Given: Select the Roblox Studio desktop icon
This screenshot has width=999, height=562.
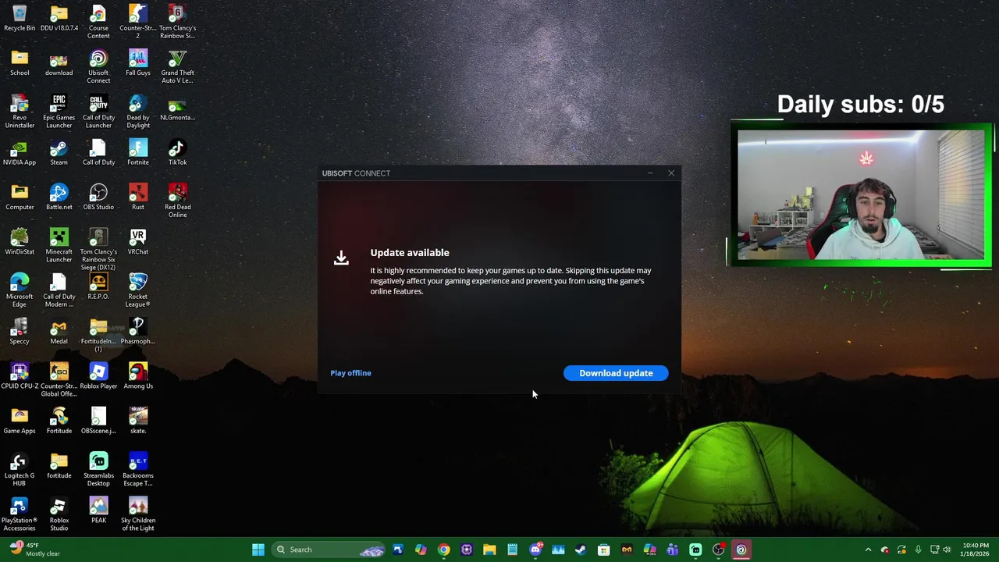Looking at the screenshot, I should (x=59, y=514).
